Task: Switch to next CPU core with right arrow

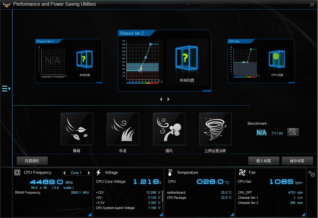Action: pyautogui.click(x=88, y=173)
